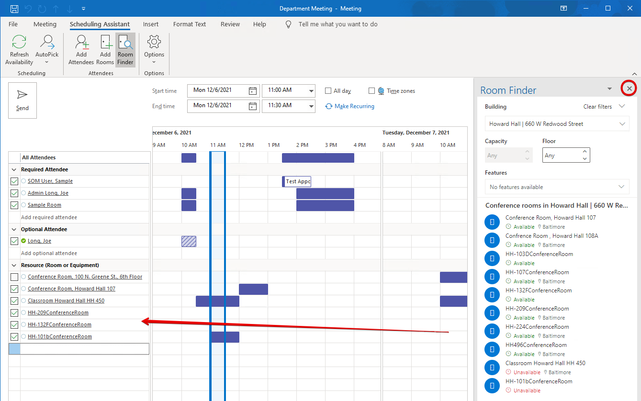
Task: Save the meeting with the disk icon
Action: click(x=14, y=9)
